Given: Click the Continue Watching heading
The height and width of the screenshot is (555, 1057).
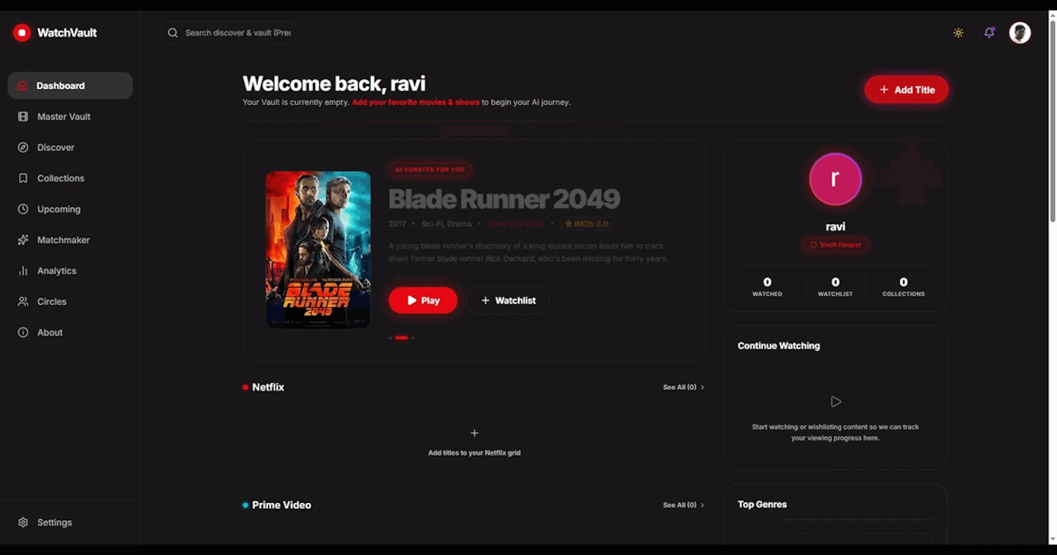Looking at the screenshot, I should (779, 346).
